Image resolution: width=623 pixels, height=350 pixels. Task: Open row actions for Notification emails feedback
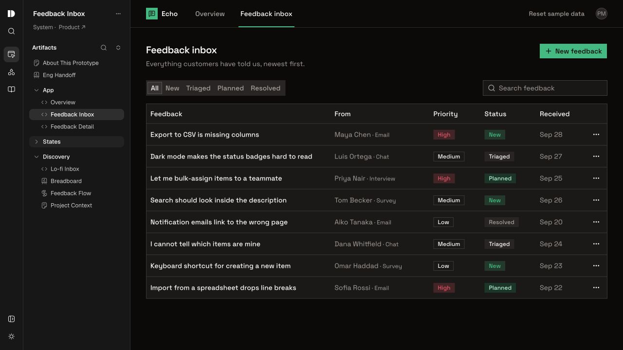pos(596,222)
